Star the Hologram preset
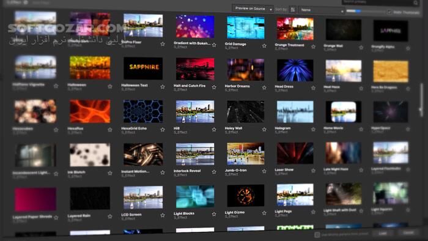Screen dimensions: 428x241 (313, 130)
